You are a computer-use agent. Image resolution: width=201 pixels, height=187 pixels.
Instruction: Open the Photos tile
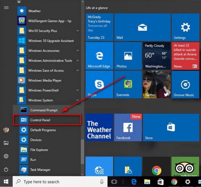click(x=128, y=56)
